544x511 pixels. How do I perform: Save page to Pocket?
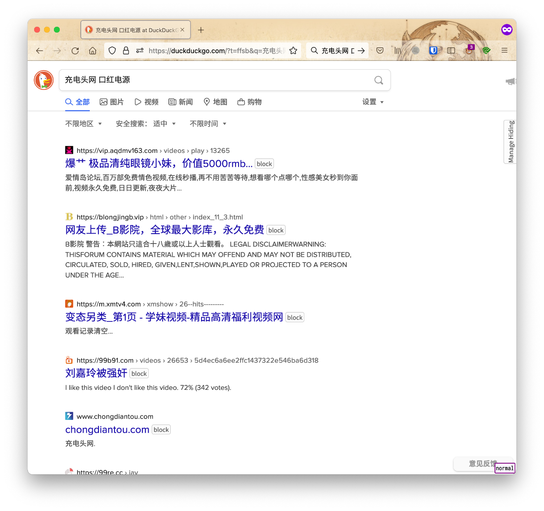[380, 50]
